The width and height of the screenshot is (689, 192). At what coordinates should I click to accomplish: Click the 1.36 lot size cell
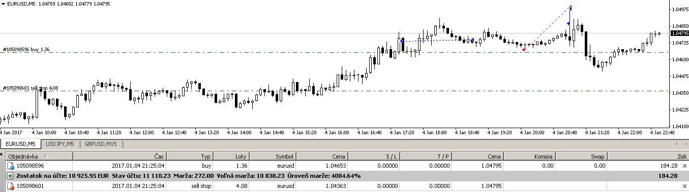[242, 166]
